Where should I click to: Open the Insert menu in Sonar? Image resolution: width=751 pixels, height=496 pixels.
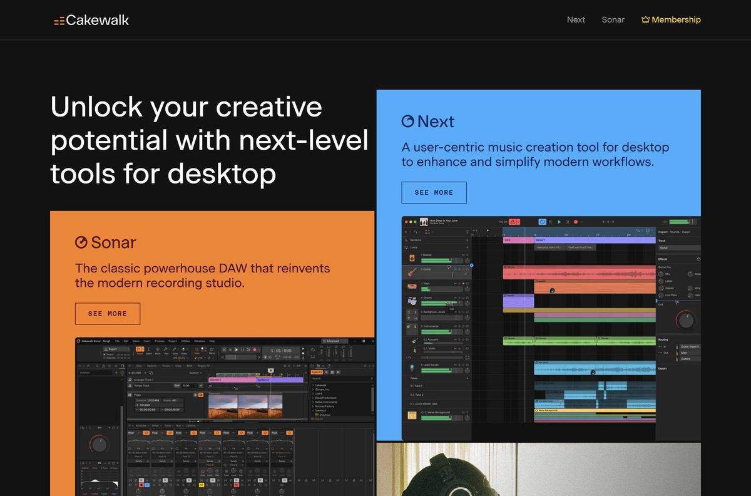147,341
